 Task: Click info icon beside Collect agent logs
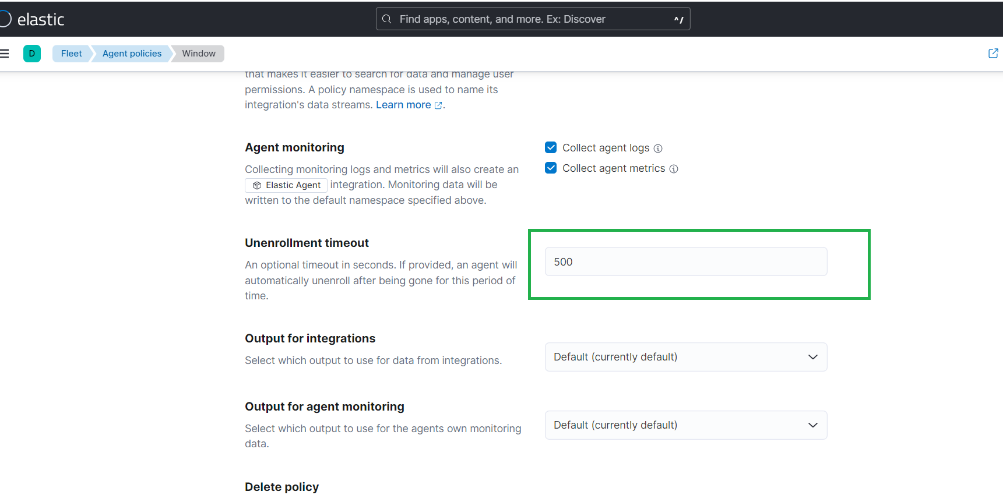[658, 149]
